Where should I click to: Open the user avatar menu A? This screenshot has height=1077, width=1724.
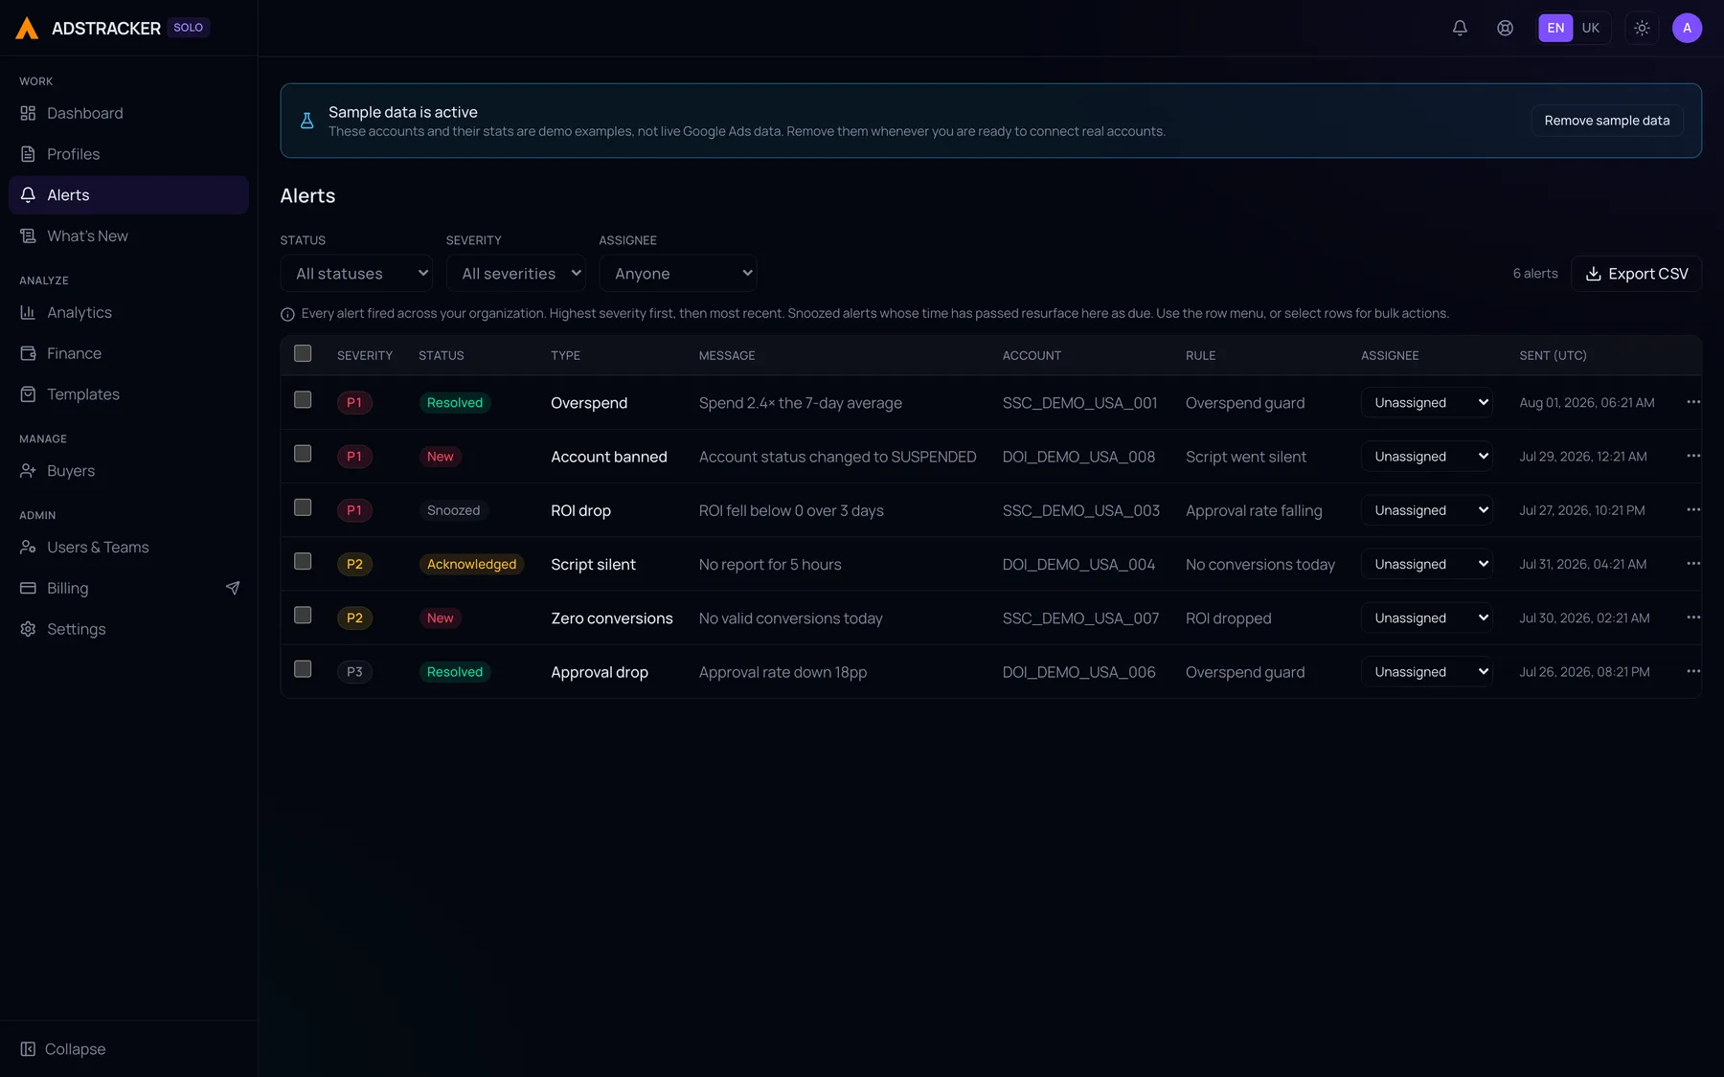click(x=1687, y=28)
